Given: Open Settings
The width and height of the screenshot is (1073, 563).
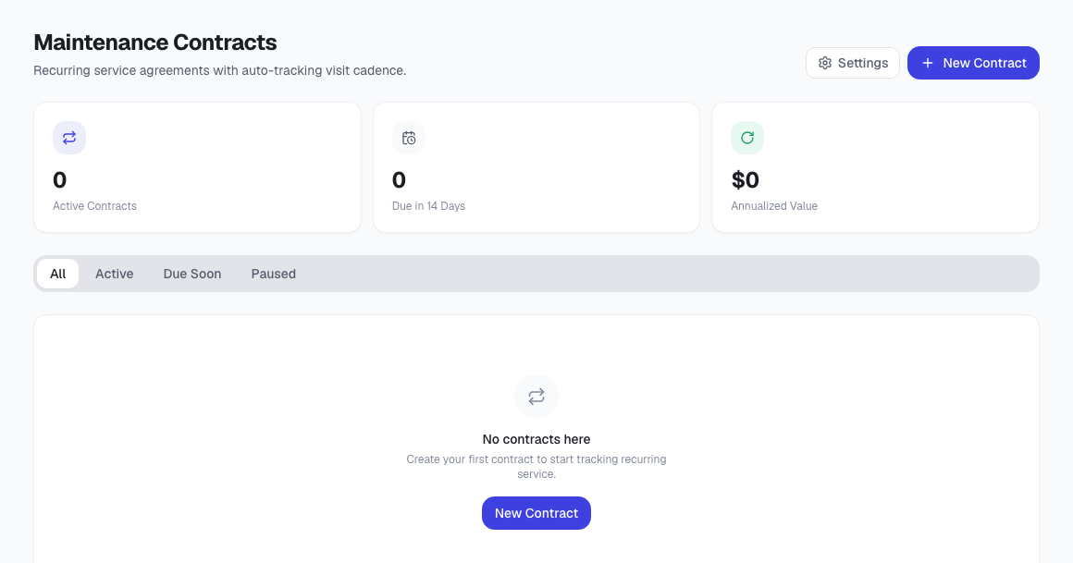Looking at the screenshot, I should 853,63.
